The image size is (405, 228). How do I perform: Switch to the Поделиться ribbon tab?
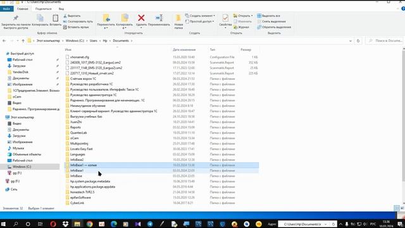(x=43, y=9)
